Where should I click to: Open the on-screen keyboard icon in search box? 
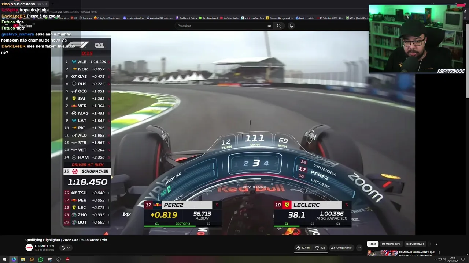pos(269,26)
